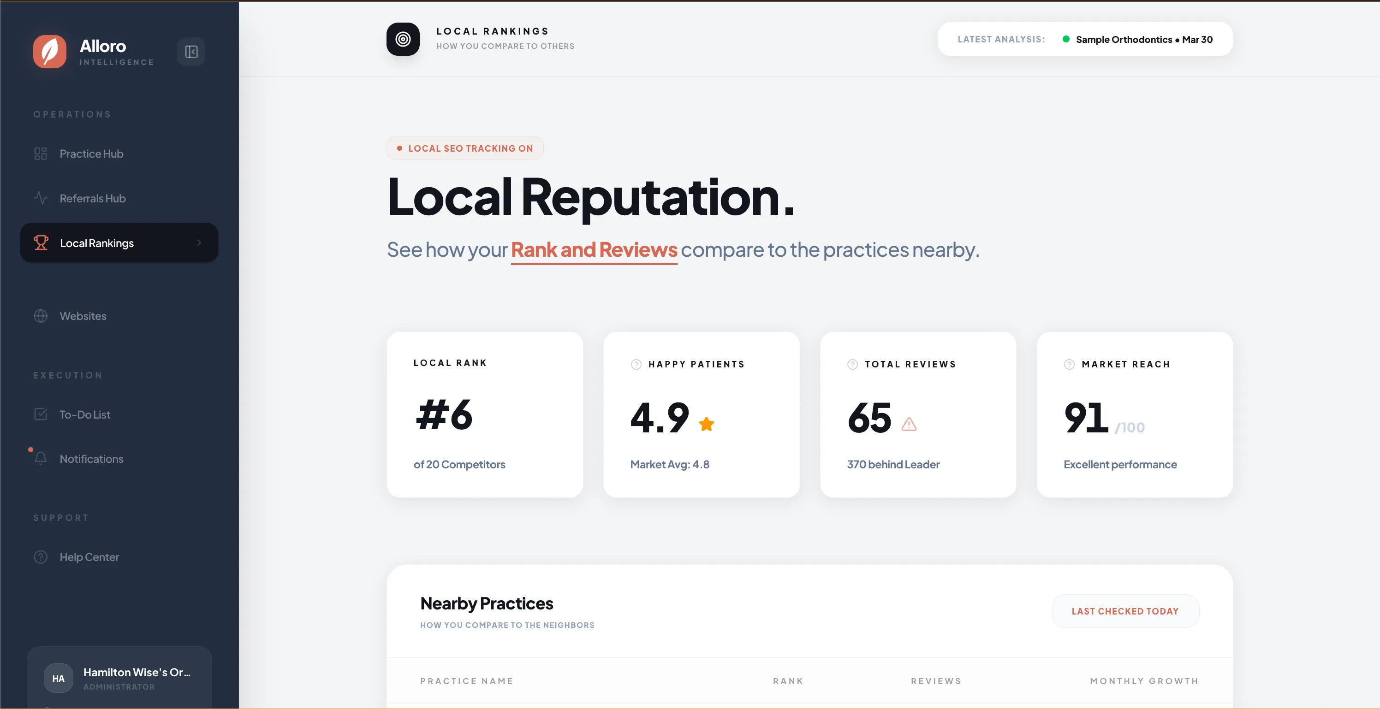Click the Websites globe icon
1380x709 pixels.
tap(41, 316)
